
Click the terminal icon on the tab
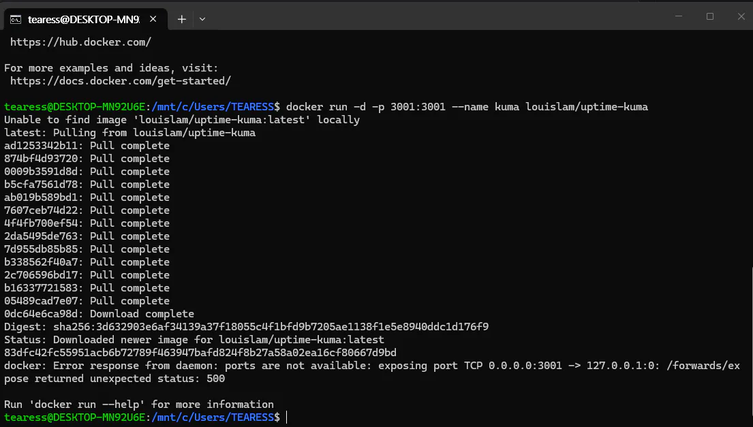pyautogui.click(x=15, y=19)
